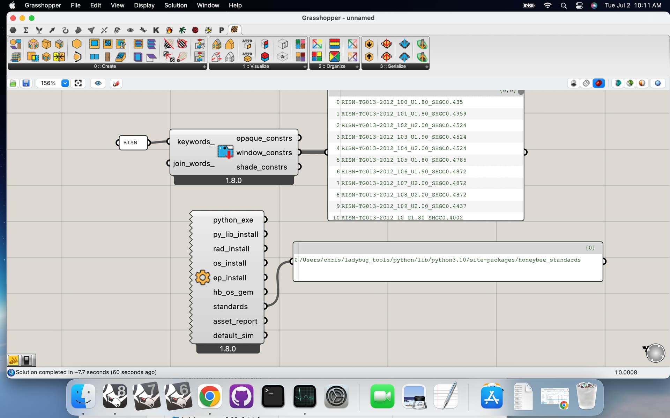The image size is (670, 418).
Task: Click the sketch brush icon in canvas toolbar
Action: (116, 83)
